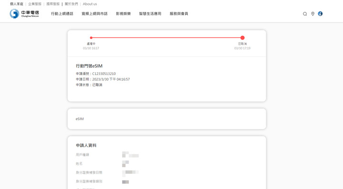Click the 03/30 16:17 timestamp

click(x=91, y=48)
